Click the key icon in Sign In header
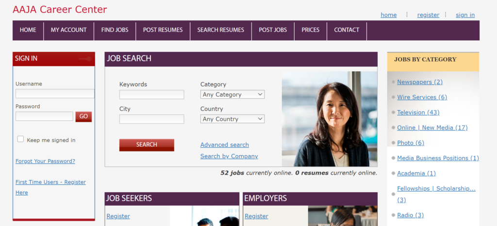 (85, 59)
